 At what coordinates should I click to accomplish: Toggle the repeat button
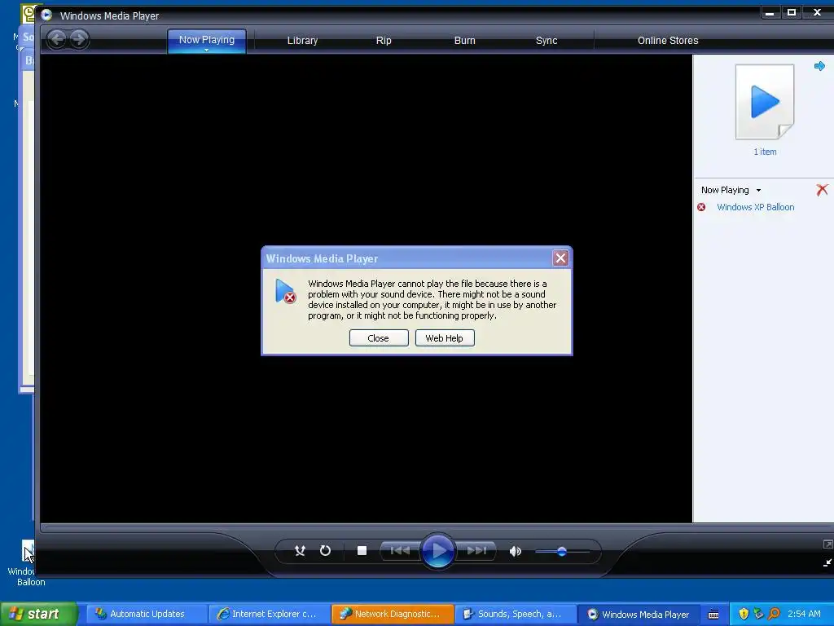coord(325,551)
